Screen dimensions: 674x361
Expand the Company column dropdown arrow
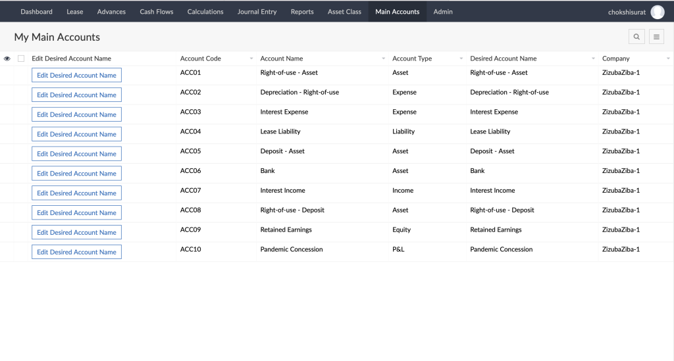[668, 59]
